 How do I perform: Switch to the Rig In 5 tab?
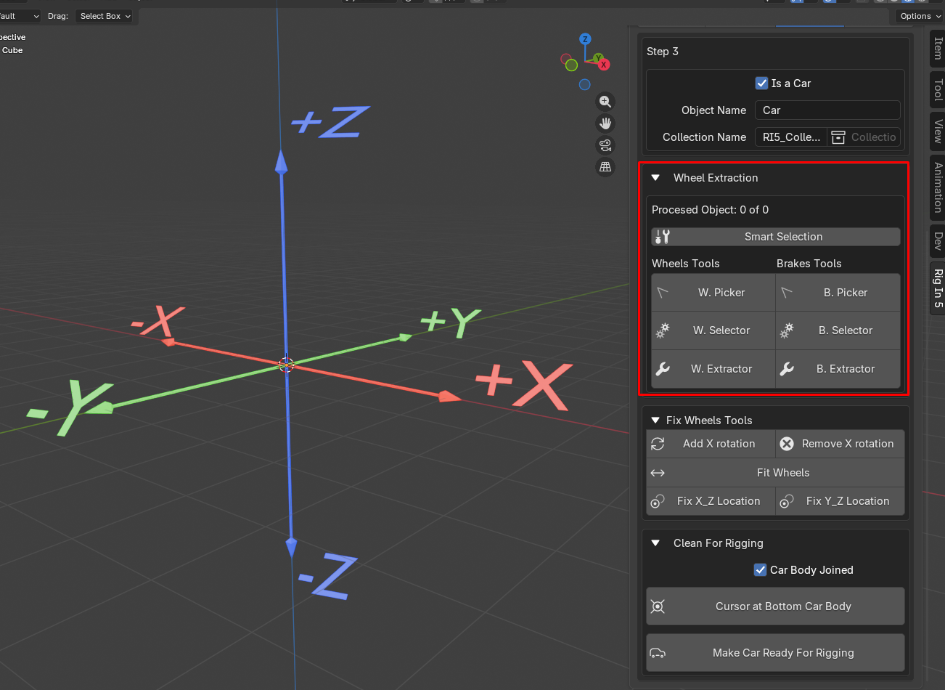938,288
